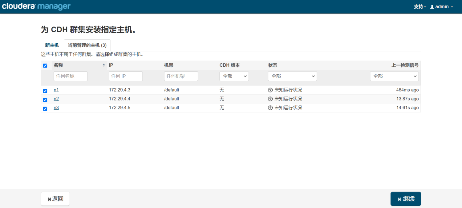Focus the 任何 IP filter field
462x208 pixels.
click(x=126, y=76)
